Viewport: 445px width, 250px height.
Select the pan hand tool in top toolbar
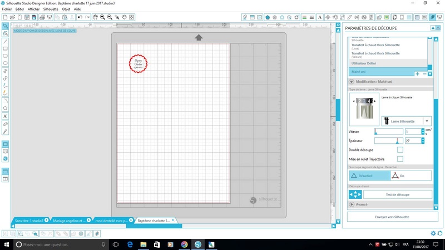95,17
